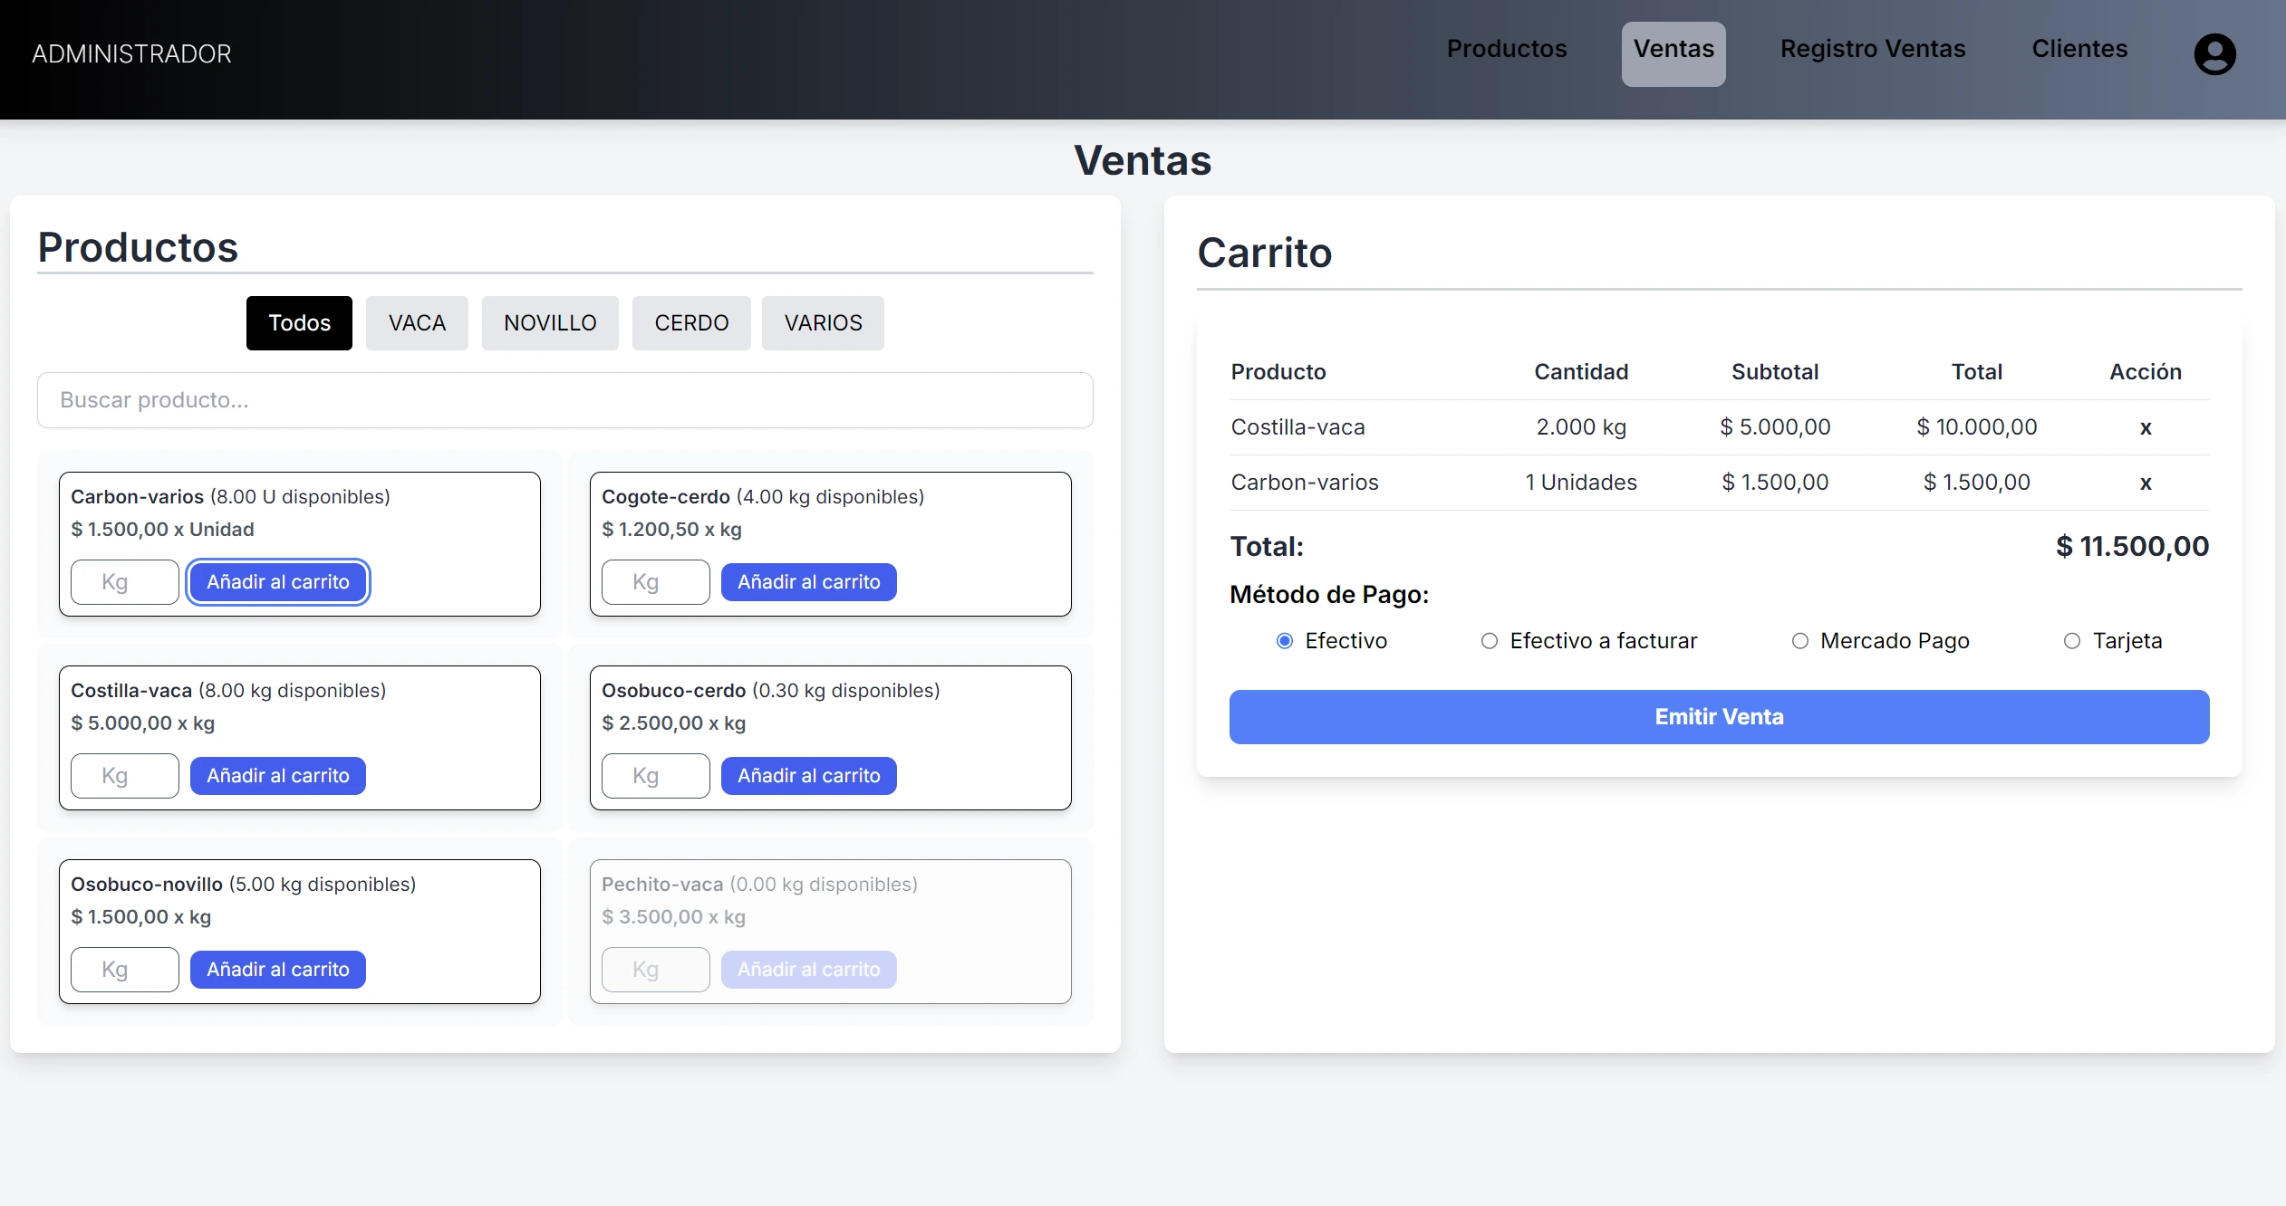Show VARIOS category products

(823, 323)
